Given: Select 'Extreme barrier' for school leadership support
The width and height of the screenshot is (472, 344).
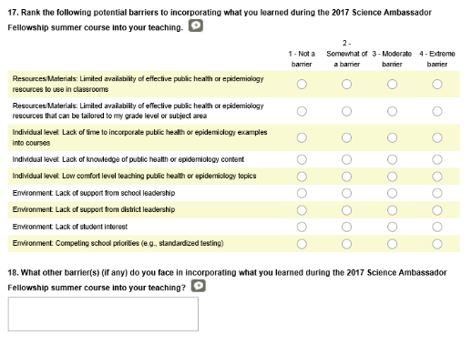Looking at the screenshot, I should (437, 193).
